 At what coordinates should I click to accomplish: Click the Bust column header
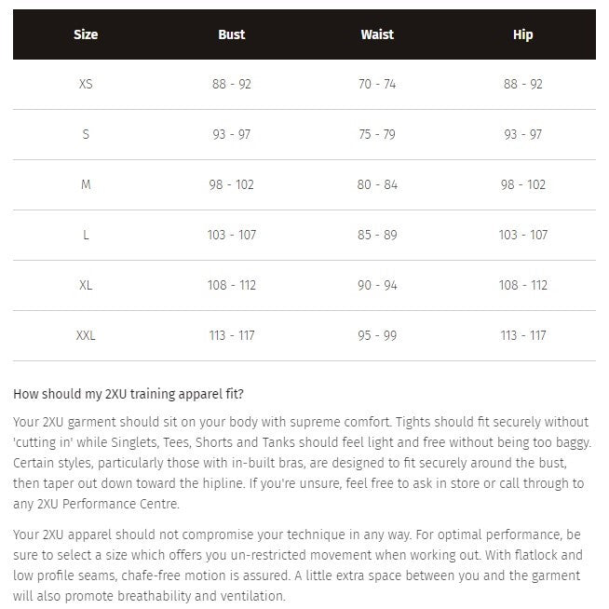coord(232,34)
